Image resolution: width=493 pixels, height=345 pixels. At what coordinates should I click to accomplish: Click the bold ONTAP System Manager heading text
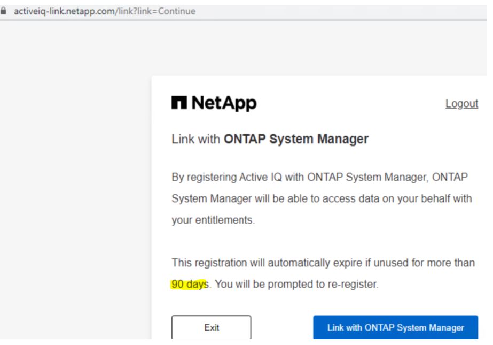click(x=296, y=139)
